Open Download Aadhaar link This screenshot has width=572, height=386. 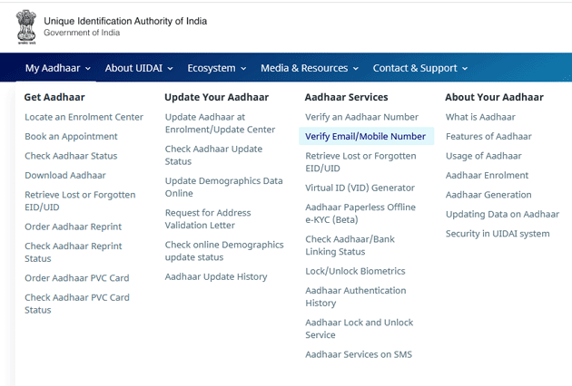tap(65, 176)
